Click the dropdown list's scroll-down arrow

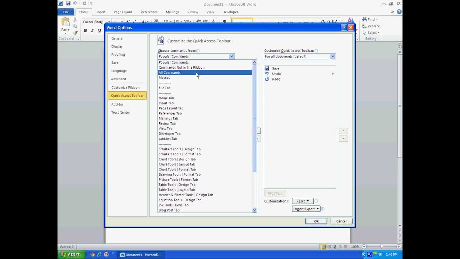(x=254, y=210)
